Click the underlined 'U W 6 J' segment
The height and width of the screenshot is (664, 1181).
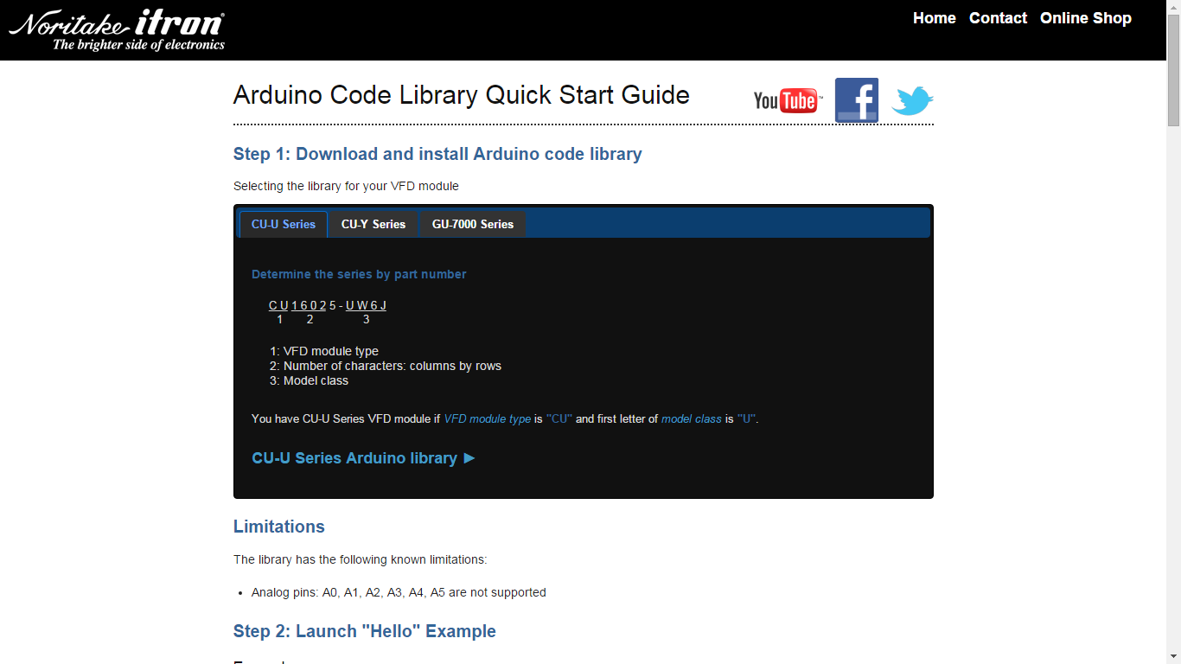point(366,305)
